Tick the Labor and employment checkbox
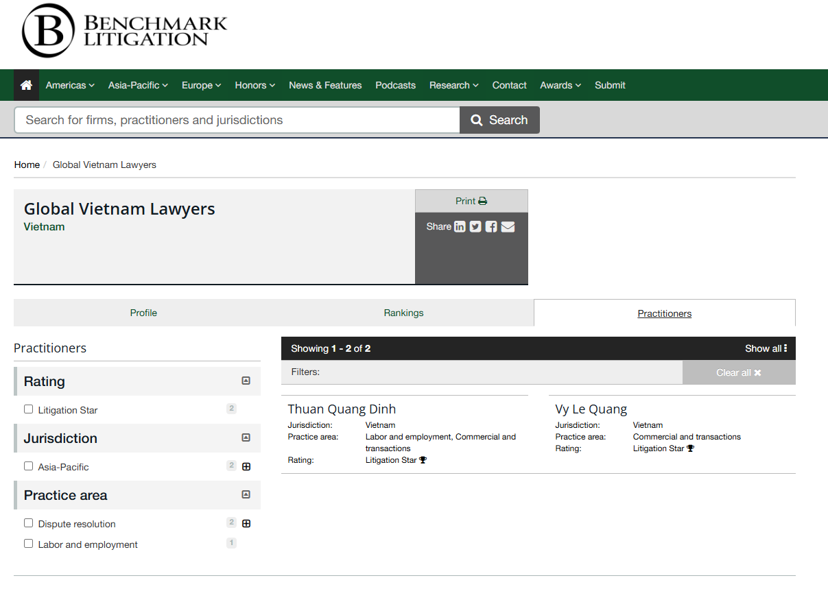Viewport: 828px width, 589px height. [28, 543]
